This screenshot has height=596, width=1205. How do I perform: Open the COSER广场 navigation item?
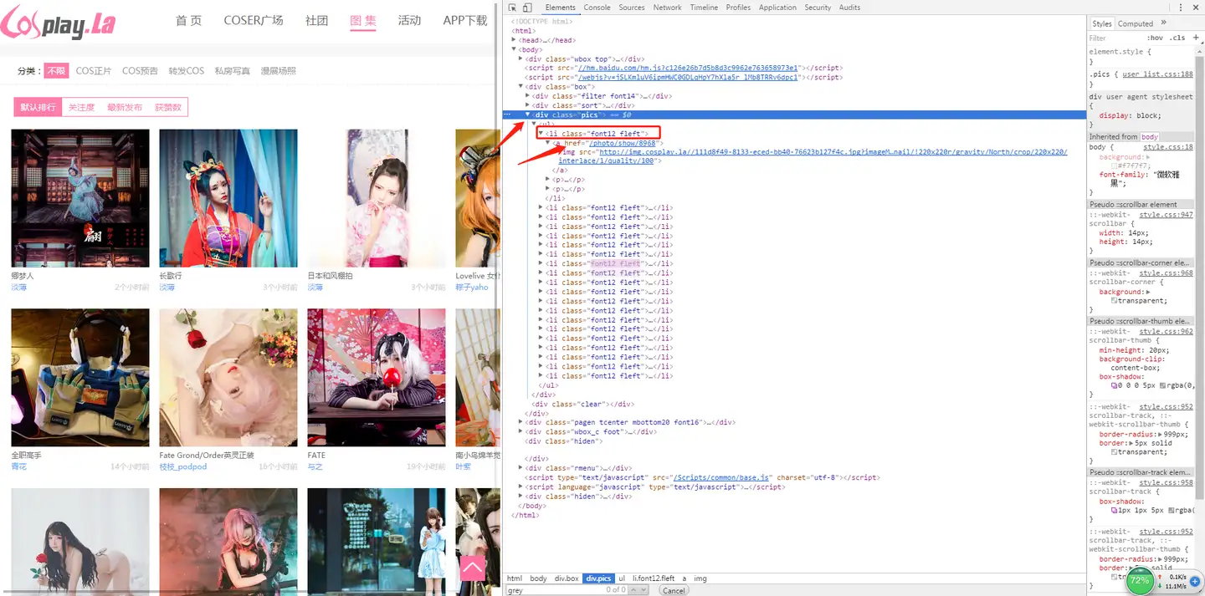tap(254, 21)
